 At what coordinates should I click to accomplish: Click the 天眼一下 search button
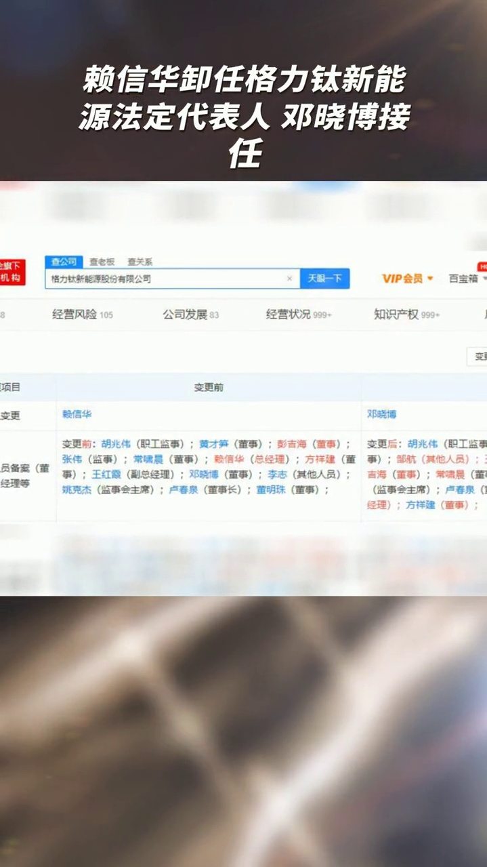pos(324,279)
